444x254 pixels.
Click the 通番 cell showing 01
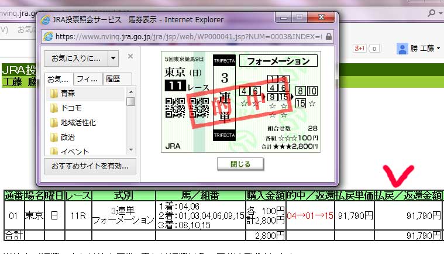tap(14, 215)
